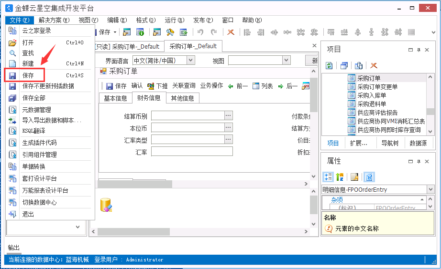Open the 明细信息-FPOOrderEntry property dropdown

[430, 189]
